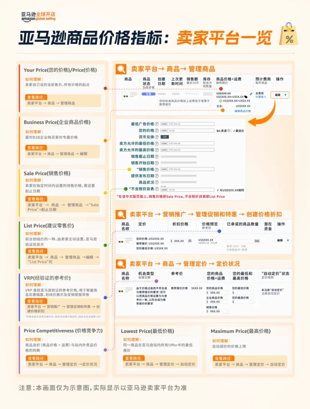
Task: Click sunglasses thumbnail in 定价状况 table
Action: pos(121,291)
